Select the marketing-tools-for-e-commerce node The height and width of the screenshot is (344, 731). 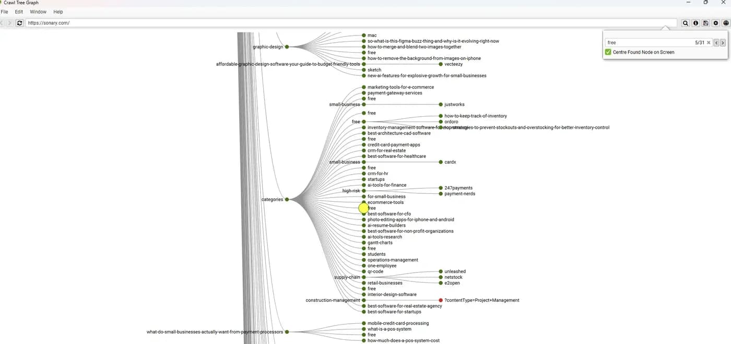[x=400, y=87]
